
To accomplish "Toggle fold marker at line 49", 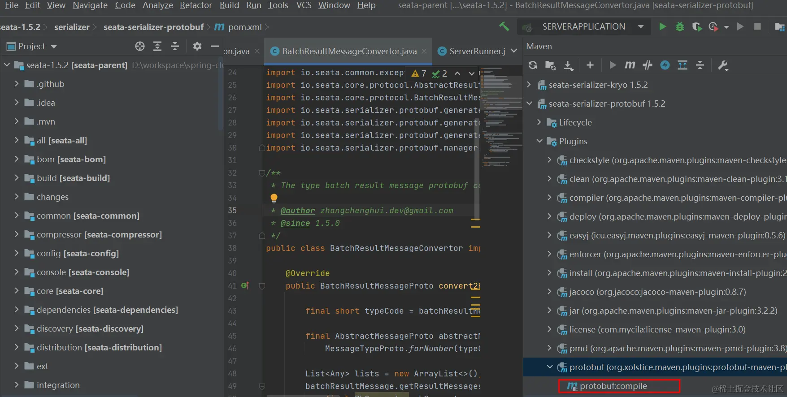I will pyautogui.click(x=262, y=386).
